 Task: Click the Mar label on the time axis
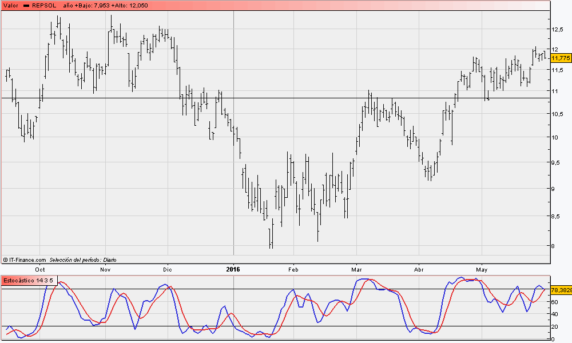pos(357,269)
